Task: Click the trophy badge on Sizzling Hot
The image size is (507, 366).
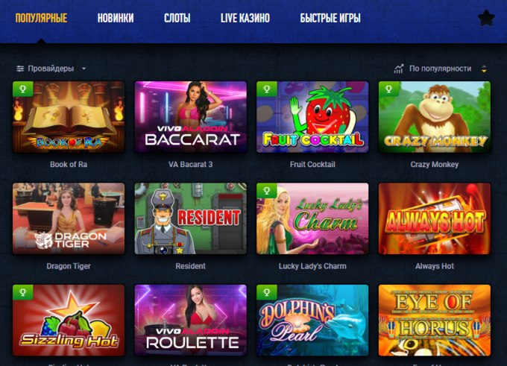Action: coord(22,292)
